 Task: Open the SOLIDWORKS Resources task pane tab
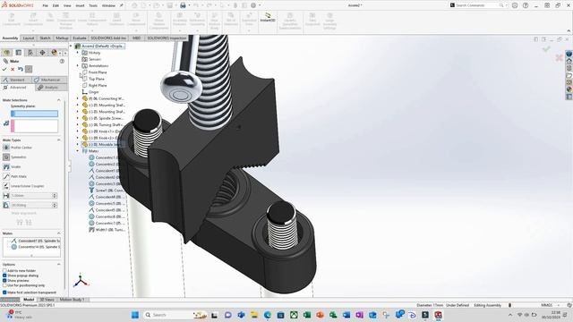click(x=569, y=61)
